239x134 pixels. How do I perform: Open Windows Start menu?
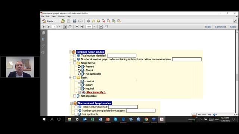44,119
